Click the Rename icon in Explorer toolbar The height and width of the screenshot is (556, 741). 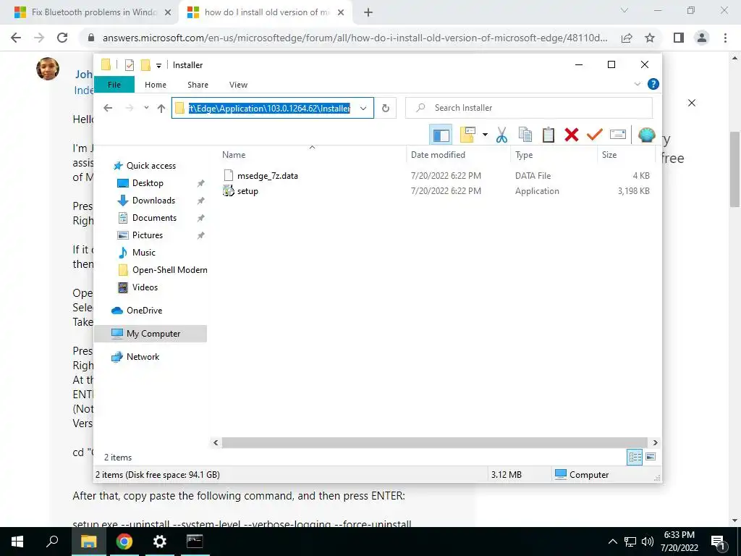[x=618, y=135]
